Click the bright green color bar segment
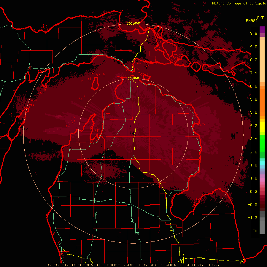This screenshot has height=267, width=267. coord(262,143)
